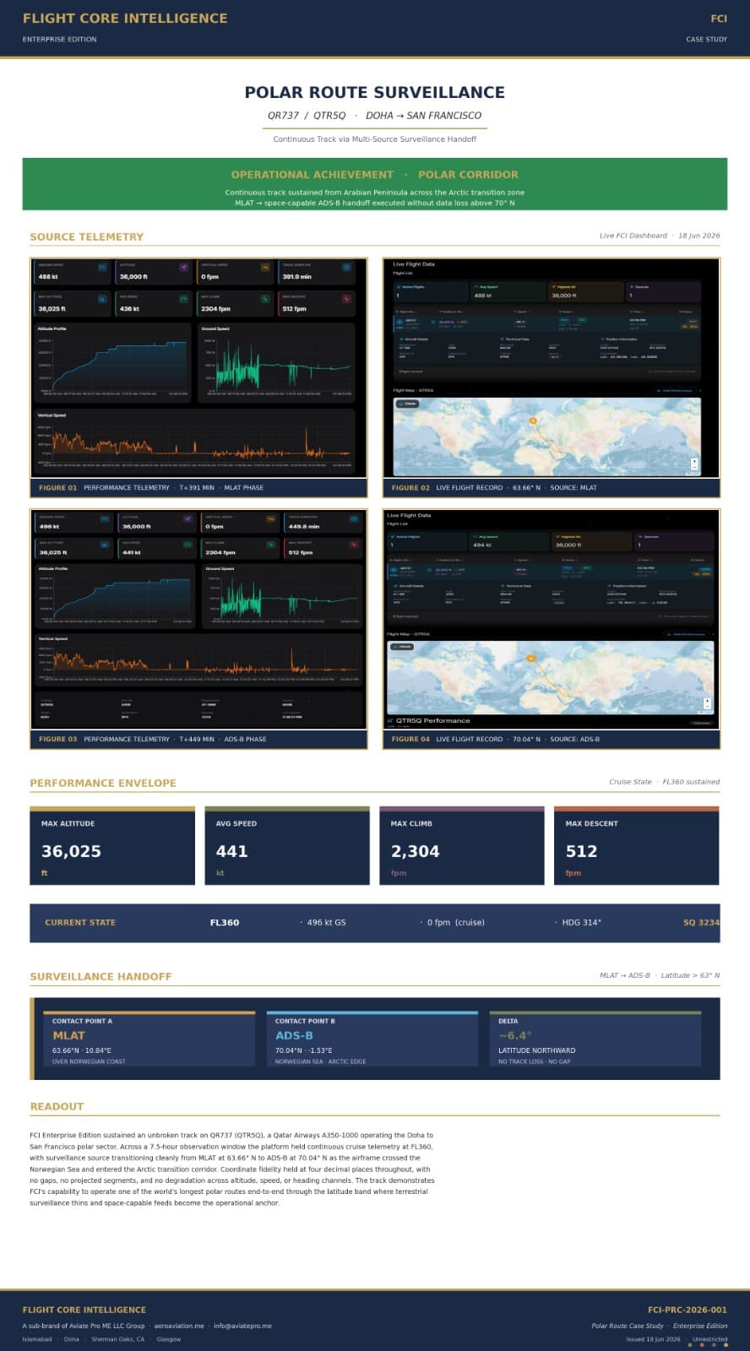Click the Avg Speed 494 kt summary card in Figure 04
750x1351 pixels.
(509, 541)
